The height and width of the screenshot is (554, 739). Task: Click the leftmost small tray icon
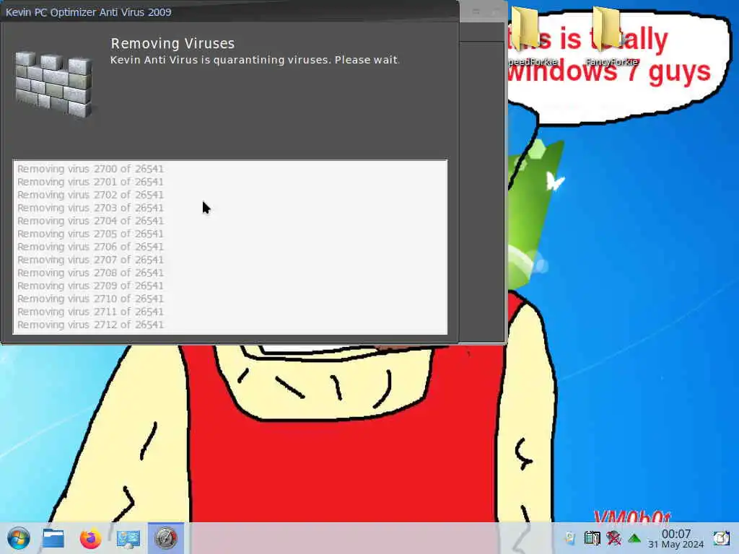click(570, 538)
